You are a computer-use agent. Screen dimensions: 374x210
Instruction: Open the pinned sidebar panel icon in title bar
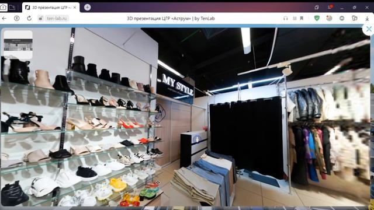click(x=317, y=8)
